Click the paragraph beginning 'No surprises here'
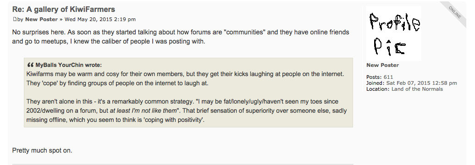The height and width of the screenshot is (165, 475). 181,37
